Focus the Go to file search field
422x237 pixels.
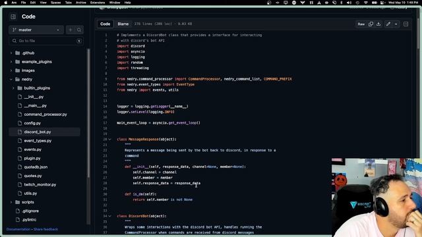point(46,41)
